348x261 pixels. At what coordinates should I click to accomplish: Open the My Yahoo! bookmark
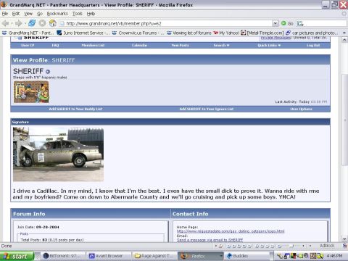coord(226,33)
